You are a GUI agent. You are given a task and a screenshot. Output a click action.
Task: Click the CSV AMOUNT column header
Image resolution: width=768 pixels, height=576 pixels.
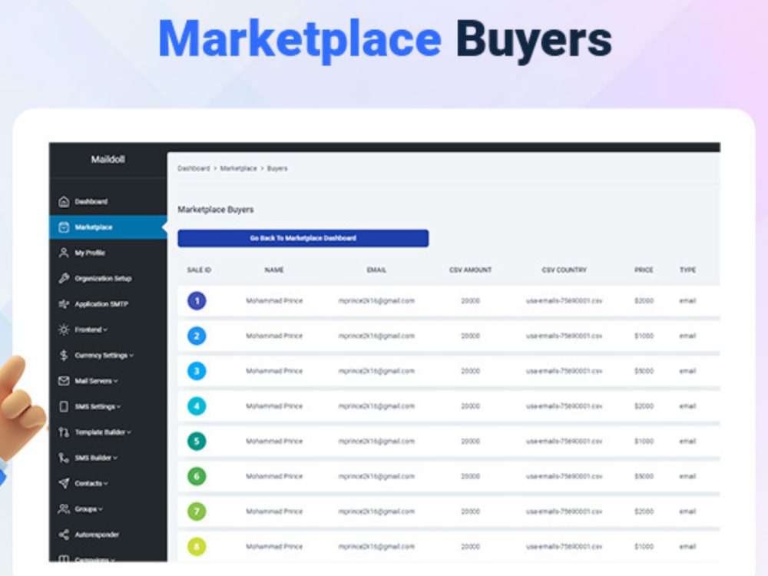[470, 270]
